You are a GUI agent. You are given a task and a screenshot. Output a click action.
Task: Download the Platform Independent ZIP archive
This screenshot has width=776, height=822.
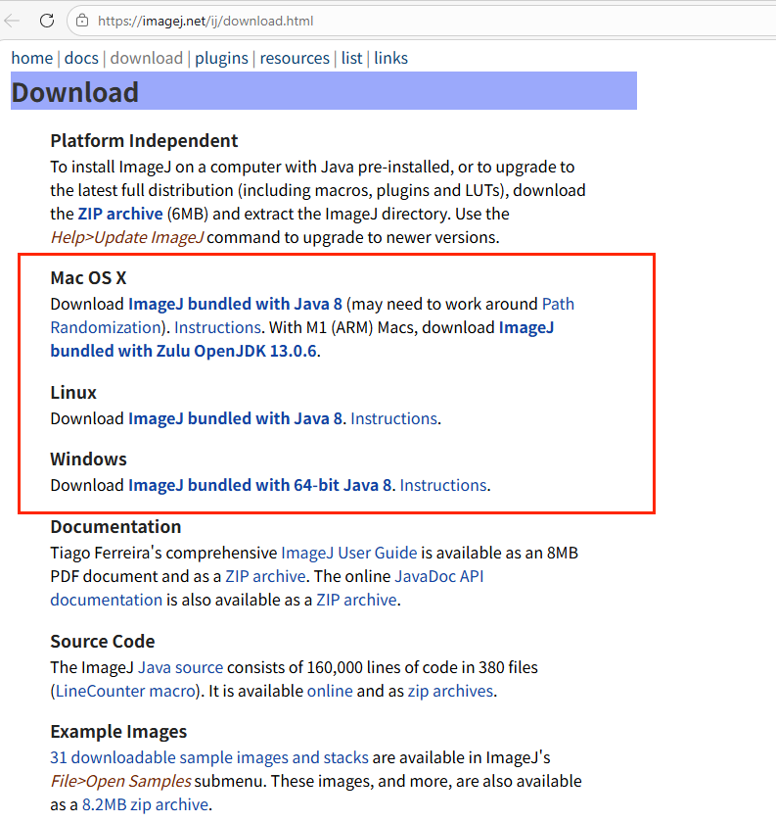(120, 214)
